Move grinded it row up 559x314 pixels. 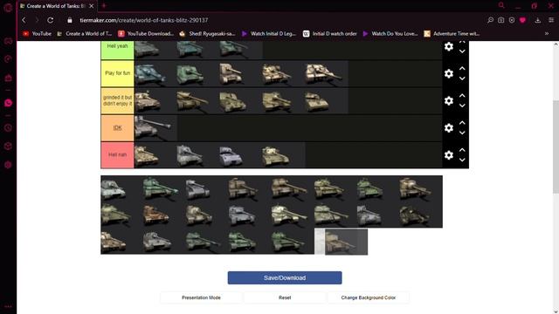[462, 95]
